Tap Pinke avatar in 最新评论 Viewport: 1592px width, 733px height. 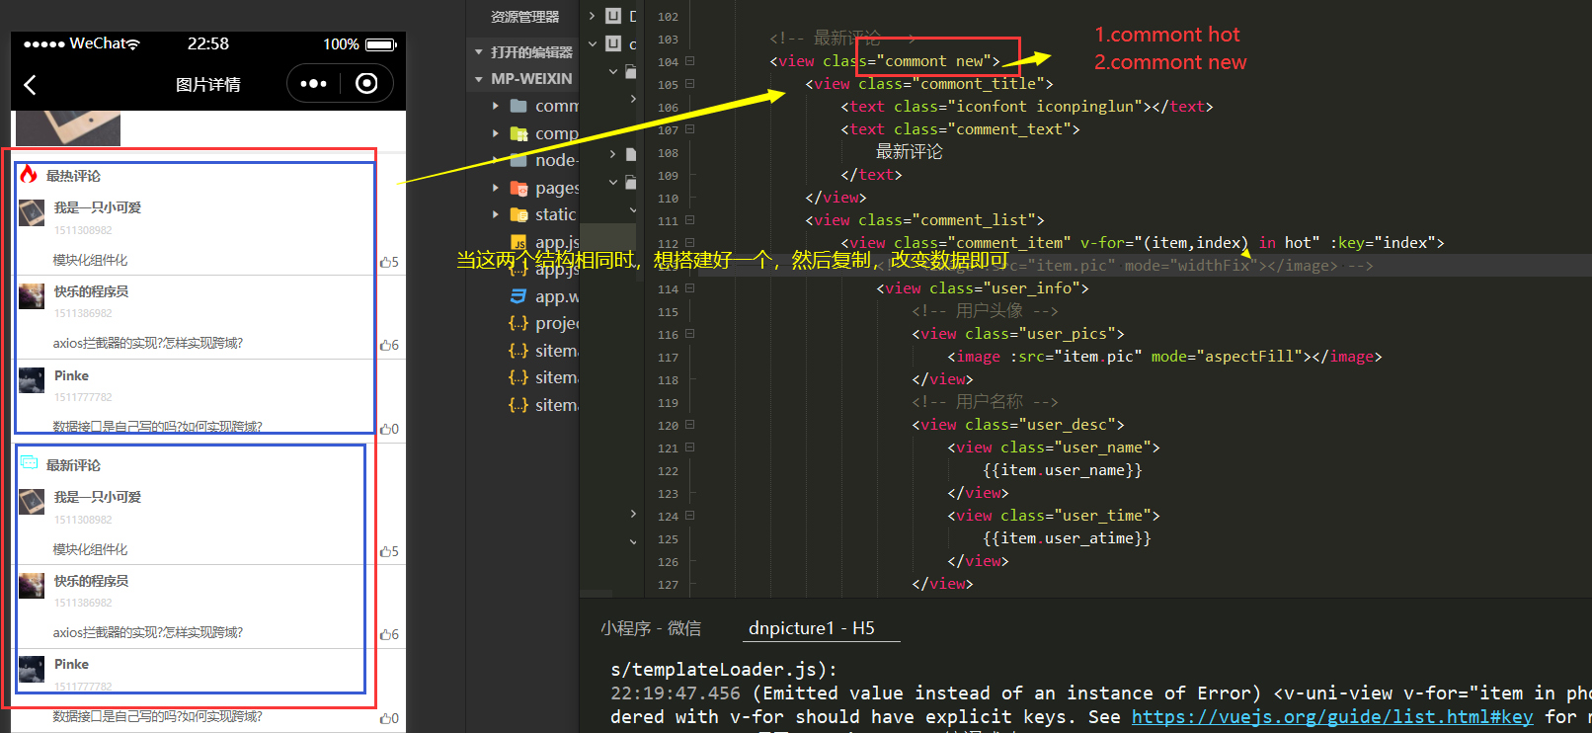(32, 669)
